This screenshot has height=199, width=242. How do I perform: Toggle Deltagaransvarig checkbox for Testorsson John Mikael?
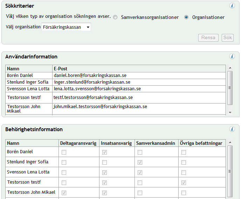point(64,193)
